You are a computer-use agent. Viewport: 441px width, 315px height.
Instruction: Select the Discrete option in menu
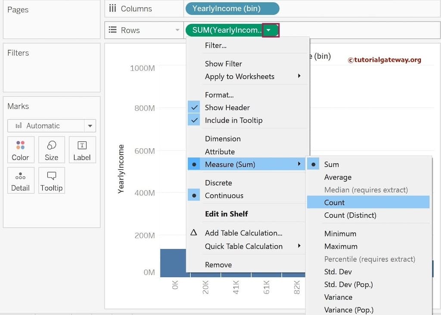click(218, 183)
